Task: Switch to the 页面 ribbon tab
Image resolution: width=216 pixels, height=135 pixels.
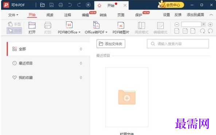Action: (x=121, y=15)
